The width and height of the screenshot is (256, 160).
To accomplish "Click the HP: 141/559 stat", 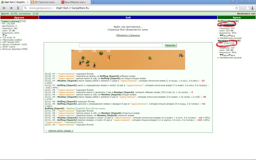I will pos(8,24).
